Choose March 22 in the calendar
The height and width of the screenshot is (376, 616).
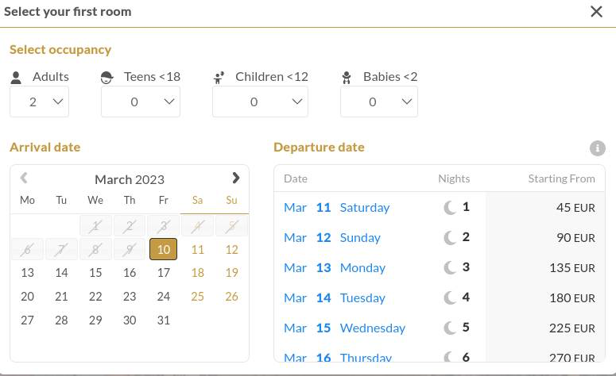click(x=95, y=297)
